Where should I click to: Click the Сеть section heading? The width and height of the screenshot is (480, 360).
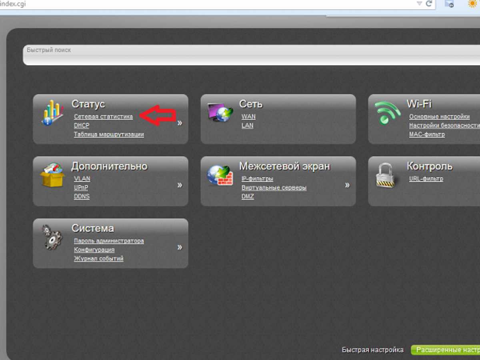coord(251,104)
